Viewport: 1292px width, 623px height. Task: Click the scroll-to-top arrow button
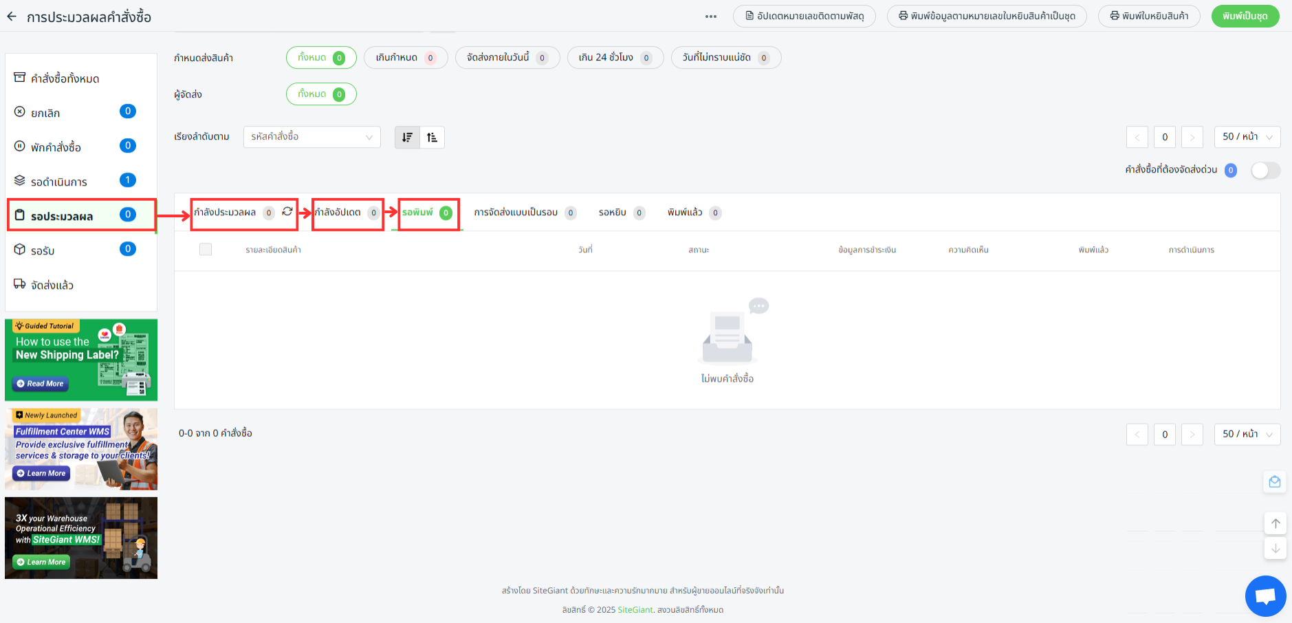1275,523
